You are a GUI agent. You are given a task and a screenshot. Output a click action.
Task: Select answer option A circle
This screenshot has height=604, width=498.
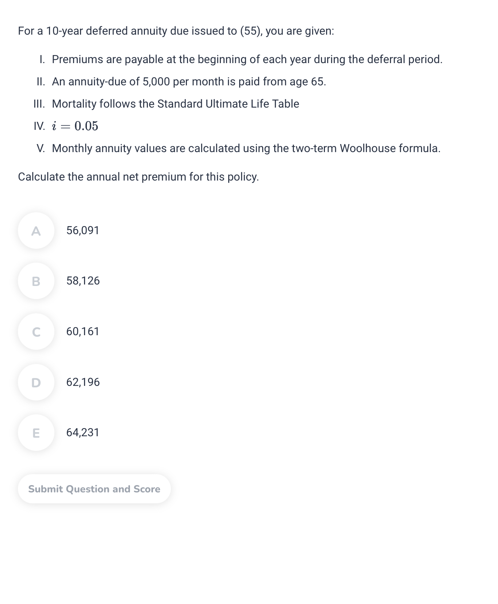[36, 231]
